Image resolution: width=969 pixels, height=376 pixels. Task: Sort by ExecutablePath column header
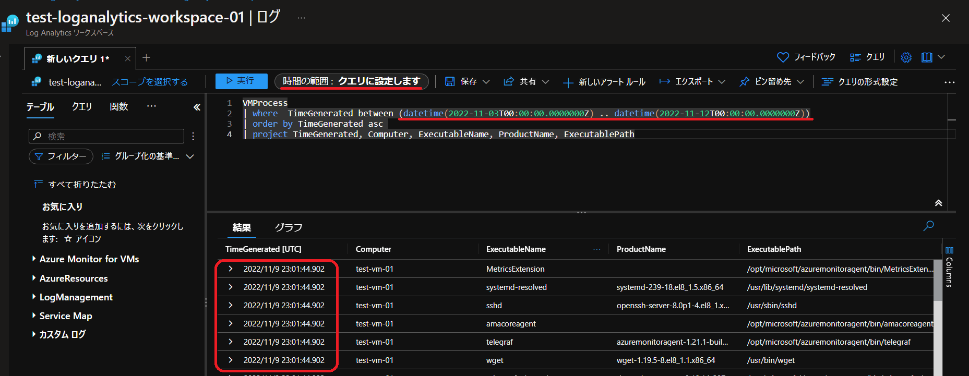coord(774,249)
